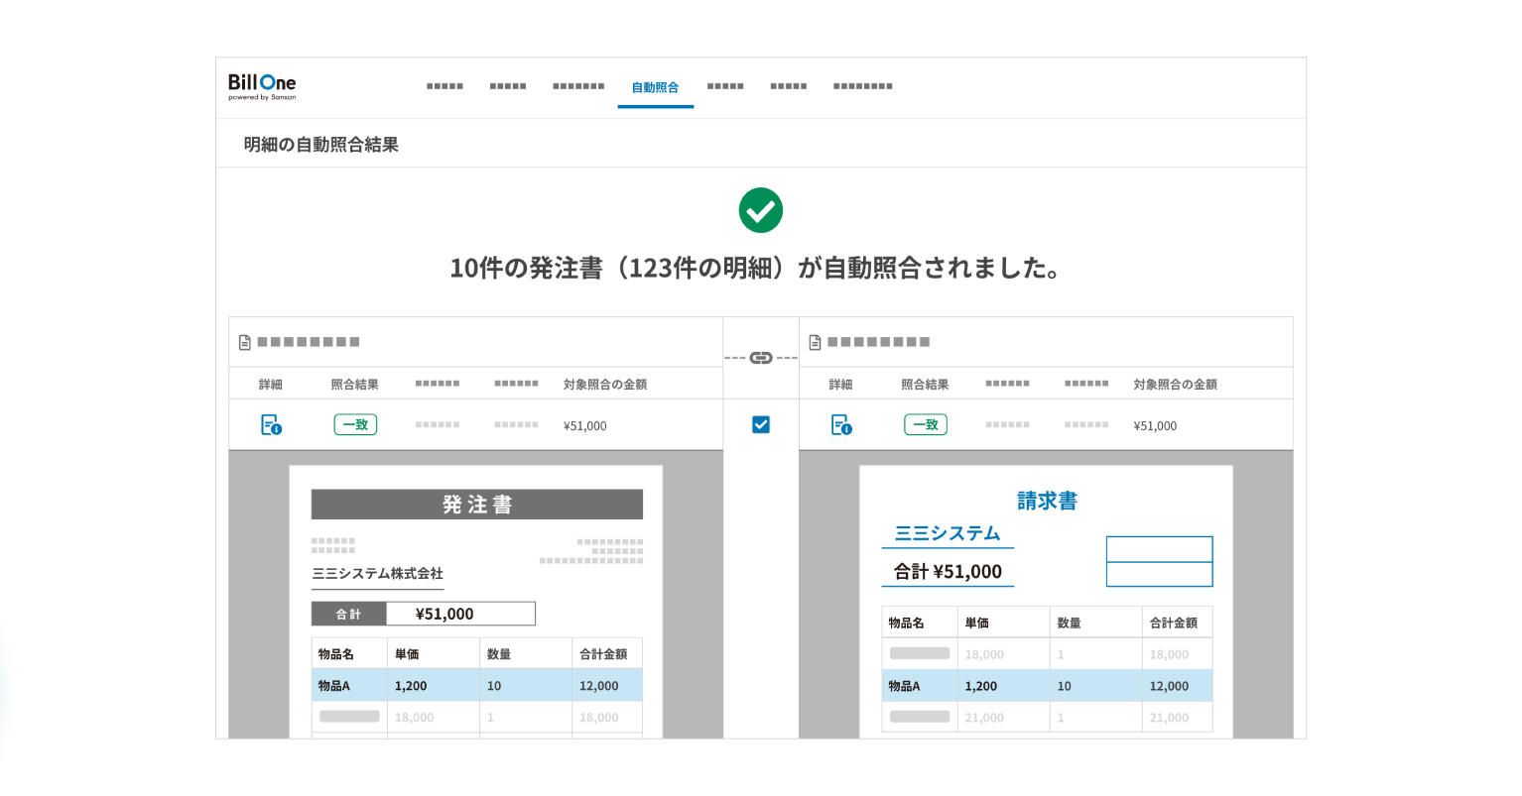Click the auto-match result message 10件の発注書

(x=757, y=269)
